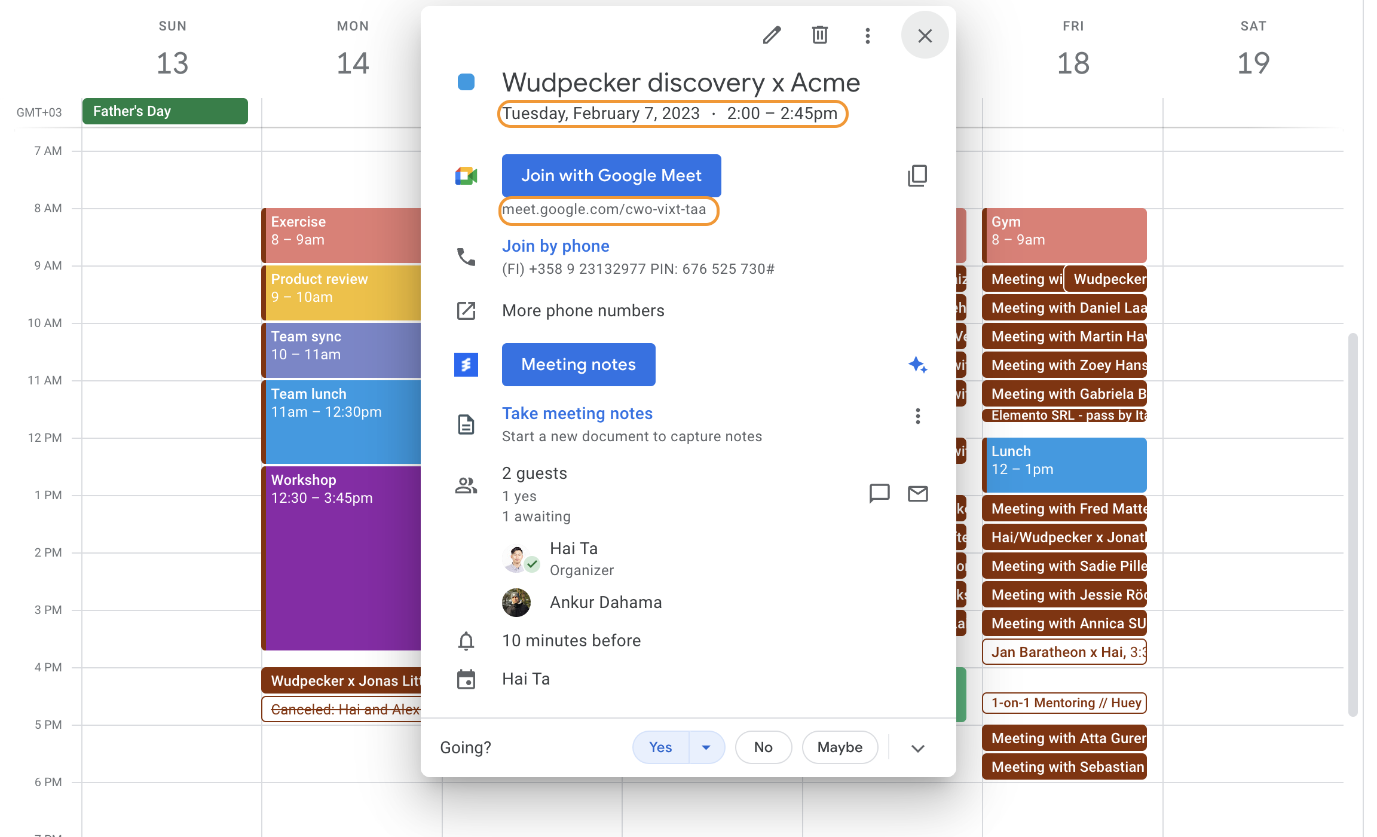Image resolution: width=1377 pixels, height=837 pixels.
Task: Open the Meeting notes button
Action: [x=579, y=364]
